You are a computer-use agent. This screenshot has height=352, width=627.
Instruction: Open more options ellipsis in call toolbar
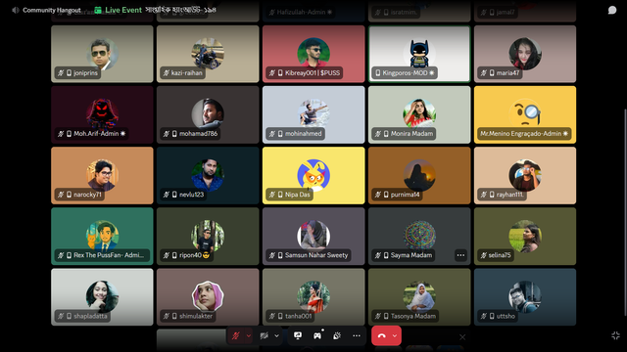click(x=357, y=335)
